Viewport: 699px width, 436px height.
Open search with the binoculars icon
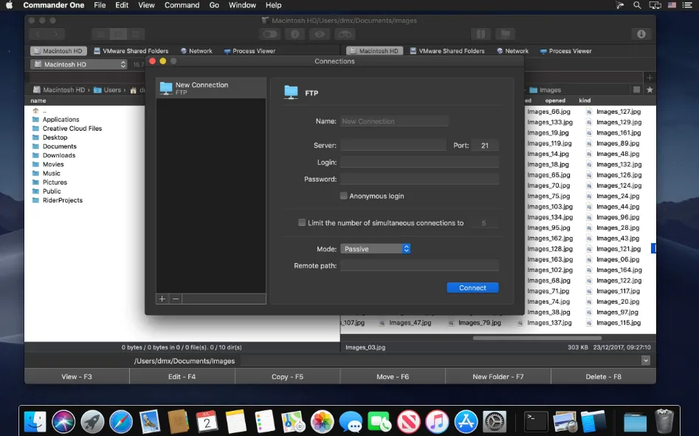coord(345,34)
